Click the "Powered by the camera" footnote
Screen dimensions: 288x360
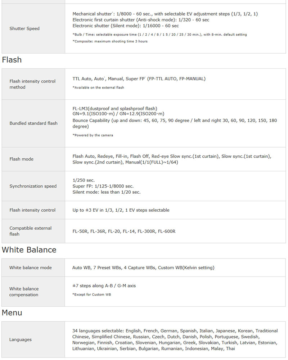point(93,135)
